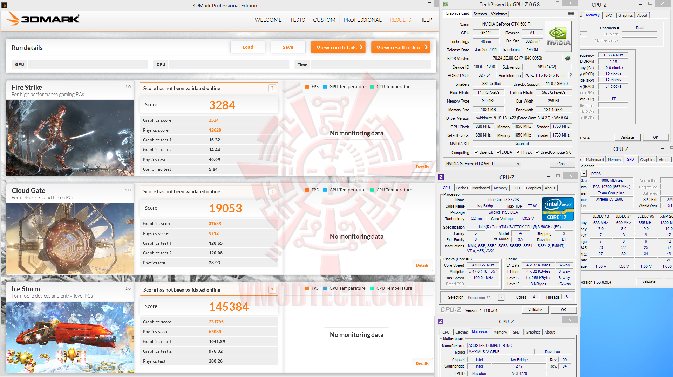Toggle the CUDA checkbox in GPU-Z
Image resolution: width=673 pixels, height=377 pixels.
pyautogui.click(x=498, y=152)
